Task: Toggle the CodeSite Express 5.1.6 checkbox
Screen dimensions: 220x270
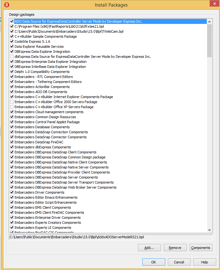Action: (x=12, y=41)
